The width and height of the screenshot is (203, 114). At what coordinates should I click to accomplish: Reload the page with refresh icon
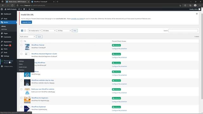12,5
